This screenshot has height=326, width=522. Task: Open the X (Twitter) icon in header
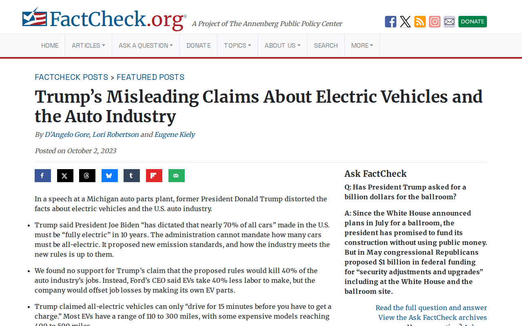pos(405,22)
